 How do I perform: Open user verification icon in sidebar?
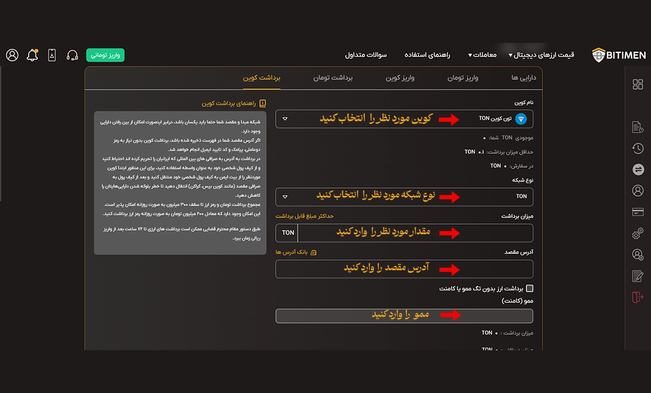[x=638, y=254]
